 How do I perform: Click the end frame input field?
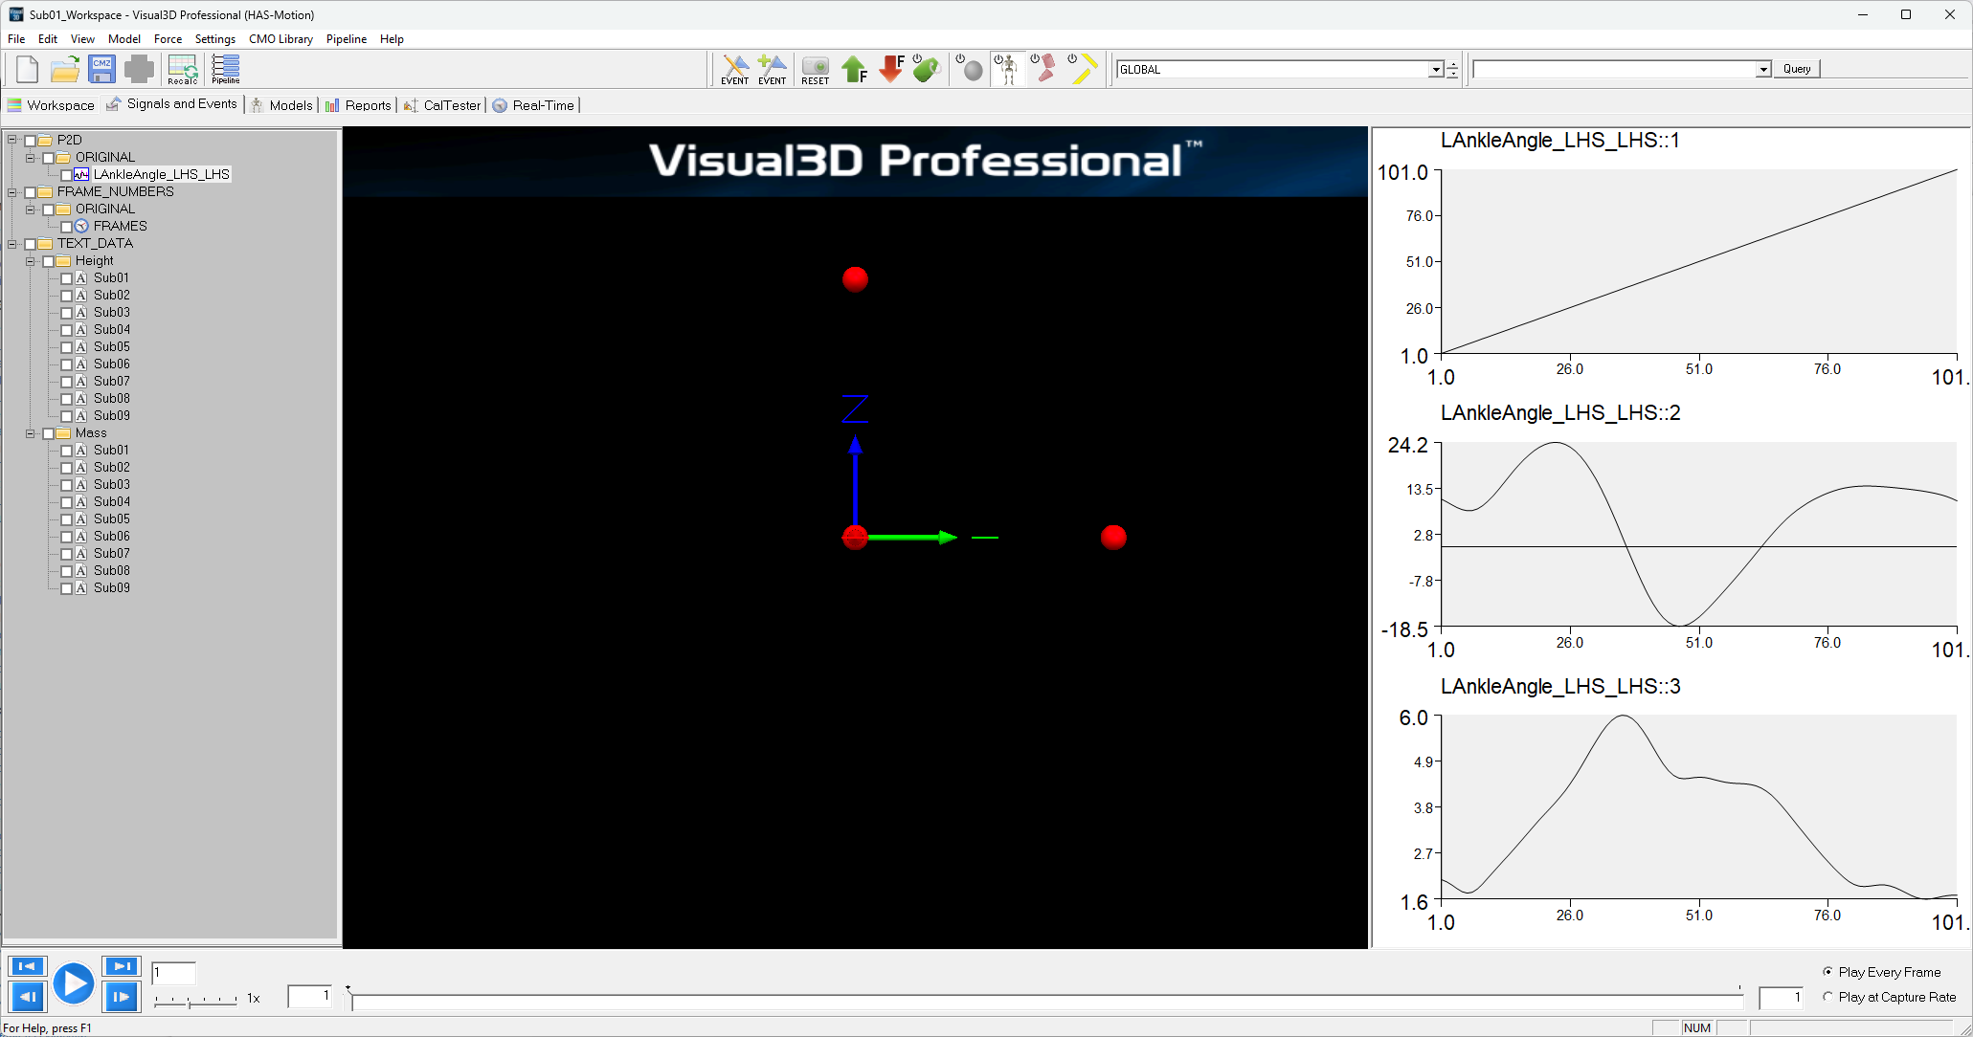click(1782, 998)
